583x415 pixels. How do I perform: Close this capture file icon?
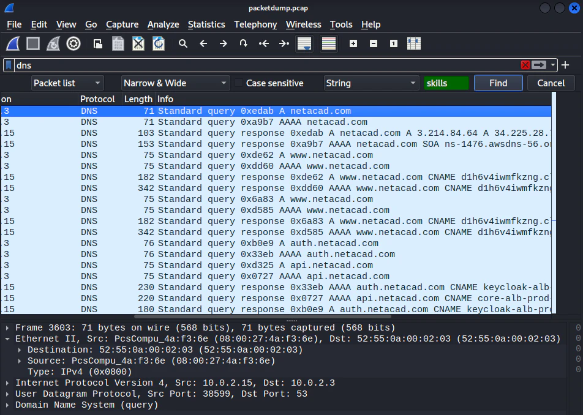[x=138, y=44]
